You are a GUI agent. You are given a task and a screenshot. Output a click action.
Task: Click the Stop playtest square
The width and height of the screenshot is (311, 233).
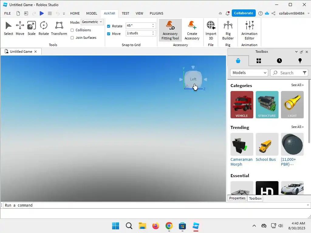click(50, 13)
